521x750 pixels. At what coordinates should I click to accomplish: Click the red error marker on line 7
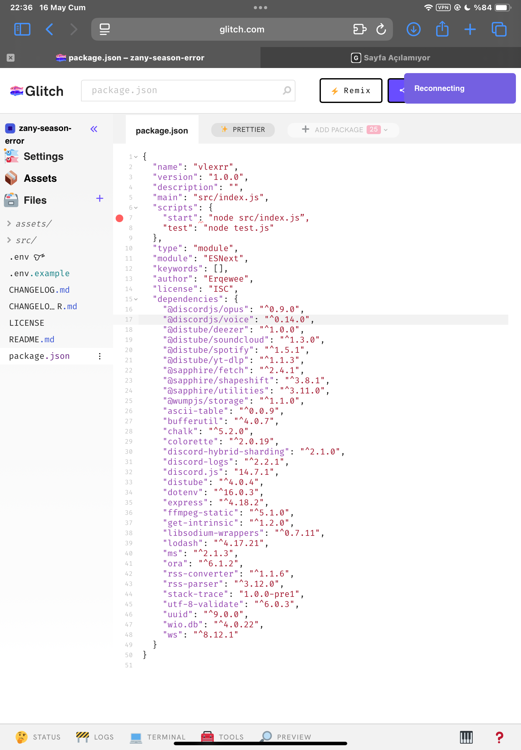point(119,218)
